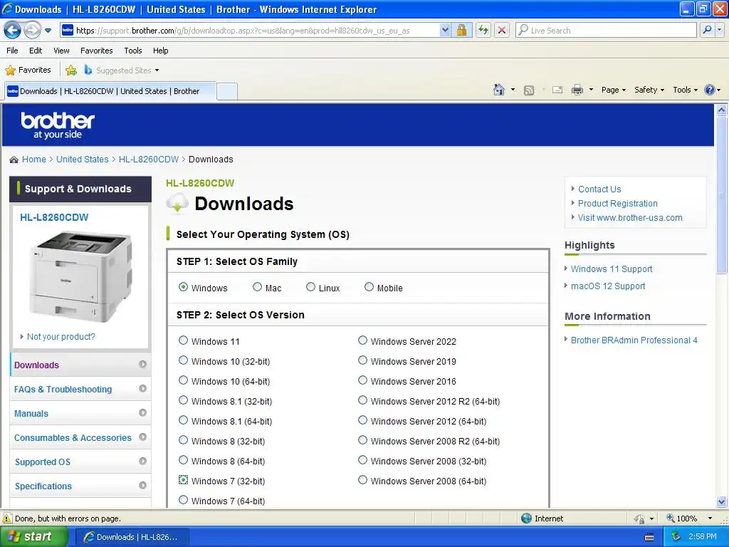
Task: Select Windows 7 (64-bit) radio button
Action: click(183, 500)
